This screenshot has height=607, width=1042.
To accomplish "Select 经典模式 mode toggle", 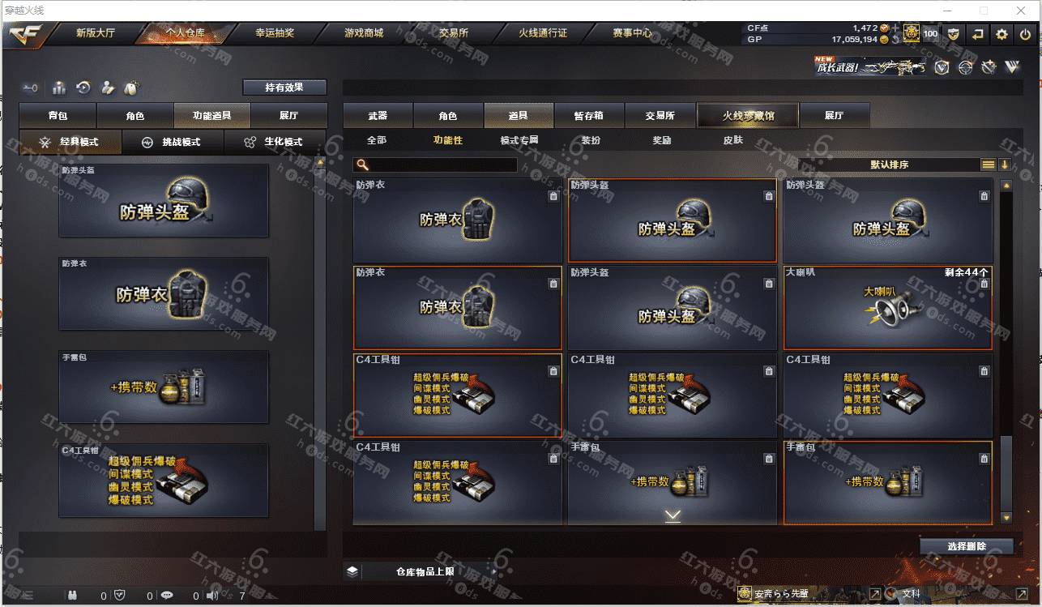I will tap(70, 142).
